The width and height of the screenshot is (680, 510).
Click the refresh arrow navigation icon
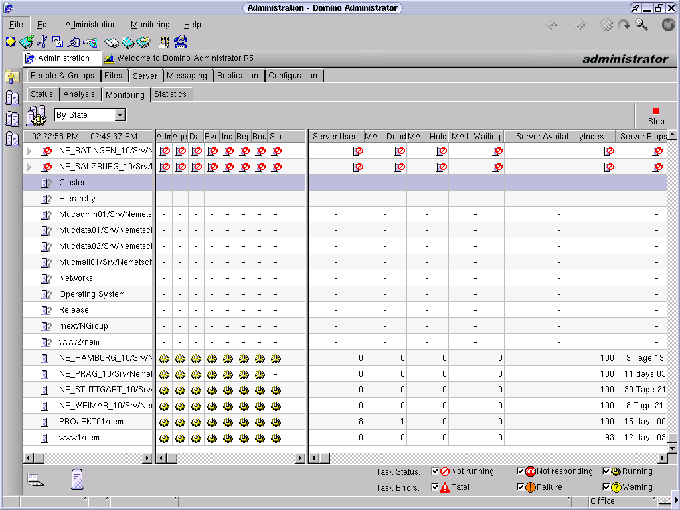click(624, 25)
